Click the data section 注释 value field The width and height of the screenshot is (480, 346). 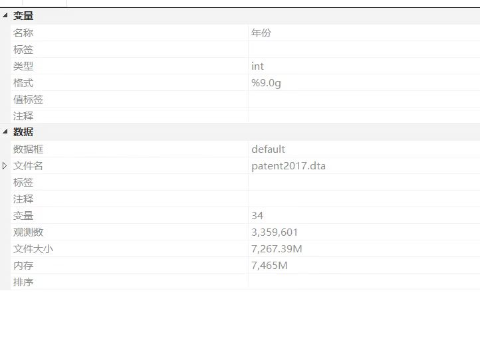pos(363,199)
